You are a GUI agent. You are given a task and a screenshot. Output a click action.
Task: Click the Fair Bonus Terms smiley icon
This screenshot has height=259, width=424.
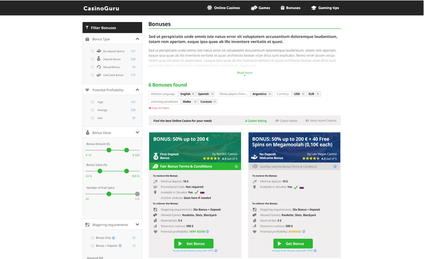click(156, 166)
